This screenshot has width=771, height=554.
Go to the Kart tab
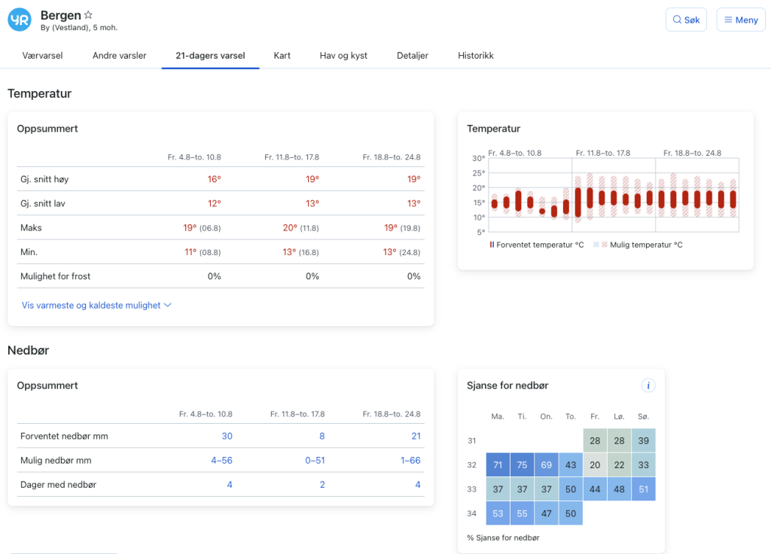[282, 56]
